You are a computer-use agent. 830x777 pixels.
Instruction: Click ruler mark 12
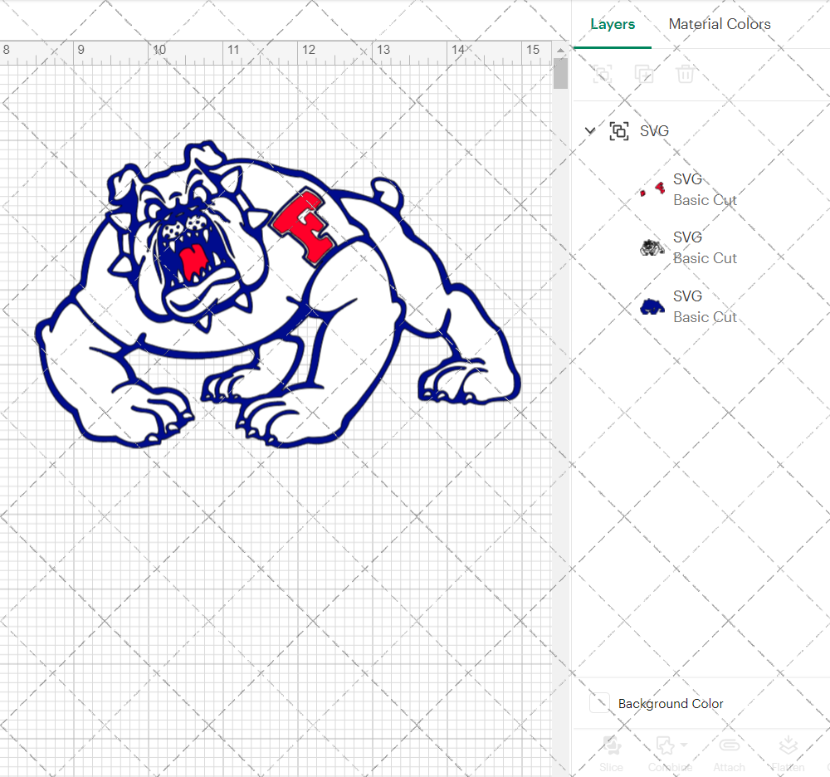pyautogui.click(x=308, y=50)
